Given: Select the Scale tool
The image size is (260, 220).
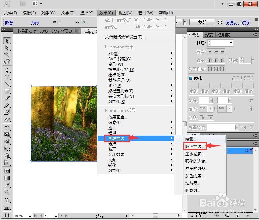Looking at the screenshot, I should pyautogui.click(x=7, y=135).
